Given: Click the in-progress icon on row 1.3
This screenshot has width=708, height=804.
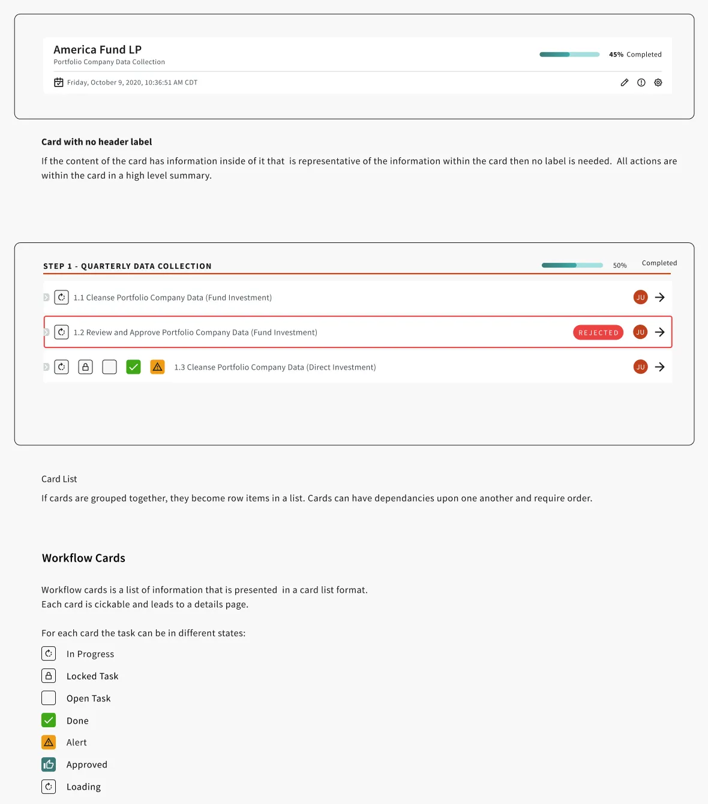Looking at the screenshot, I should pyautogui.click(x=62, y=367).
